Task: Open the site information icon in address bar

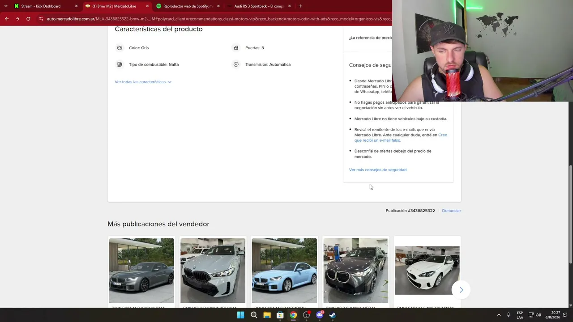Action: tap(41, 19)
